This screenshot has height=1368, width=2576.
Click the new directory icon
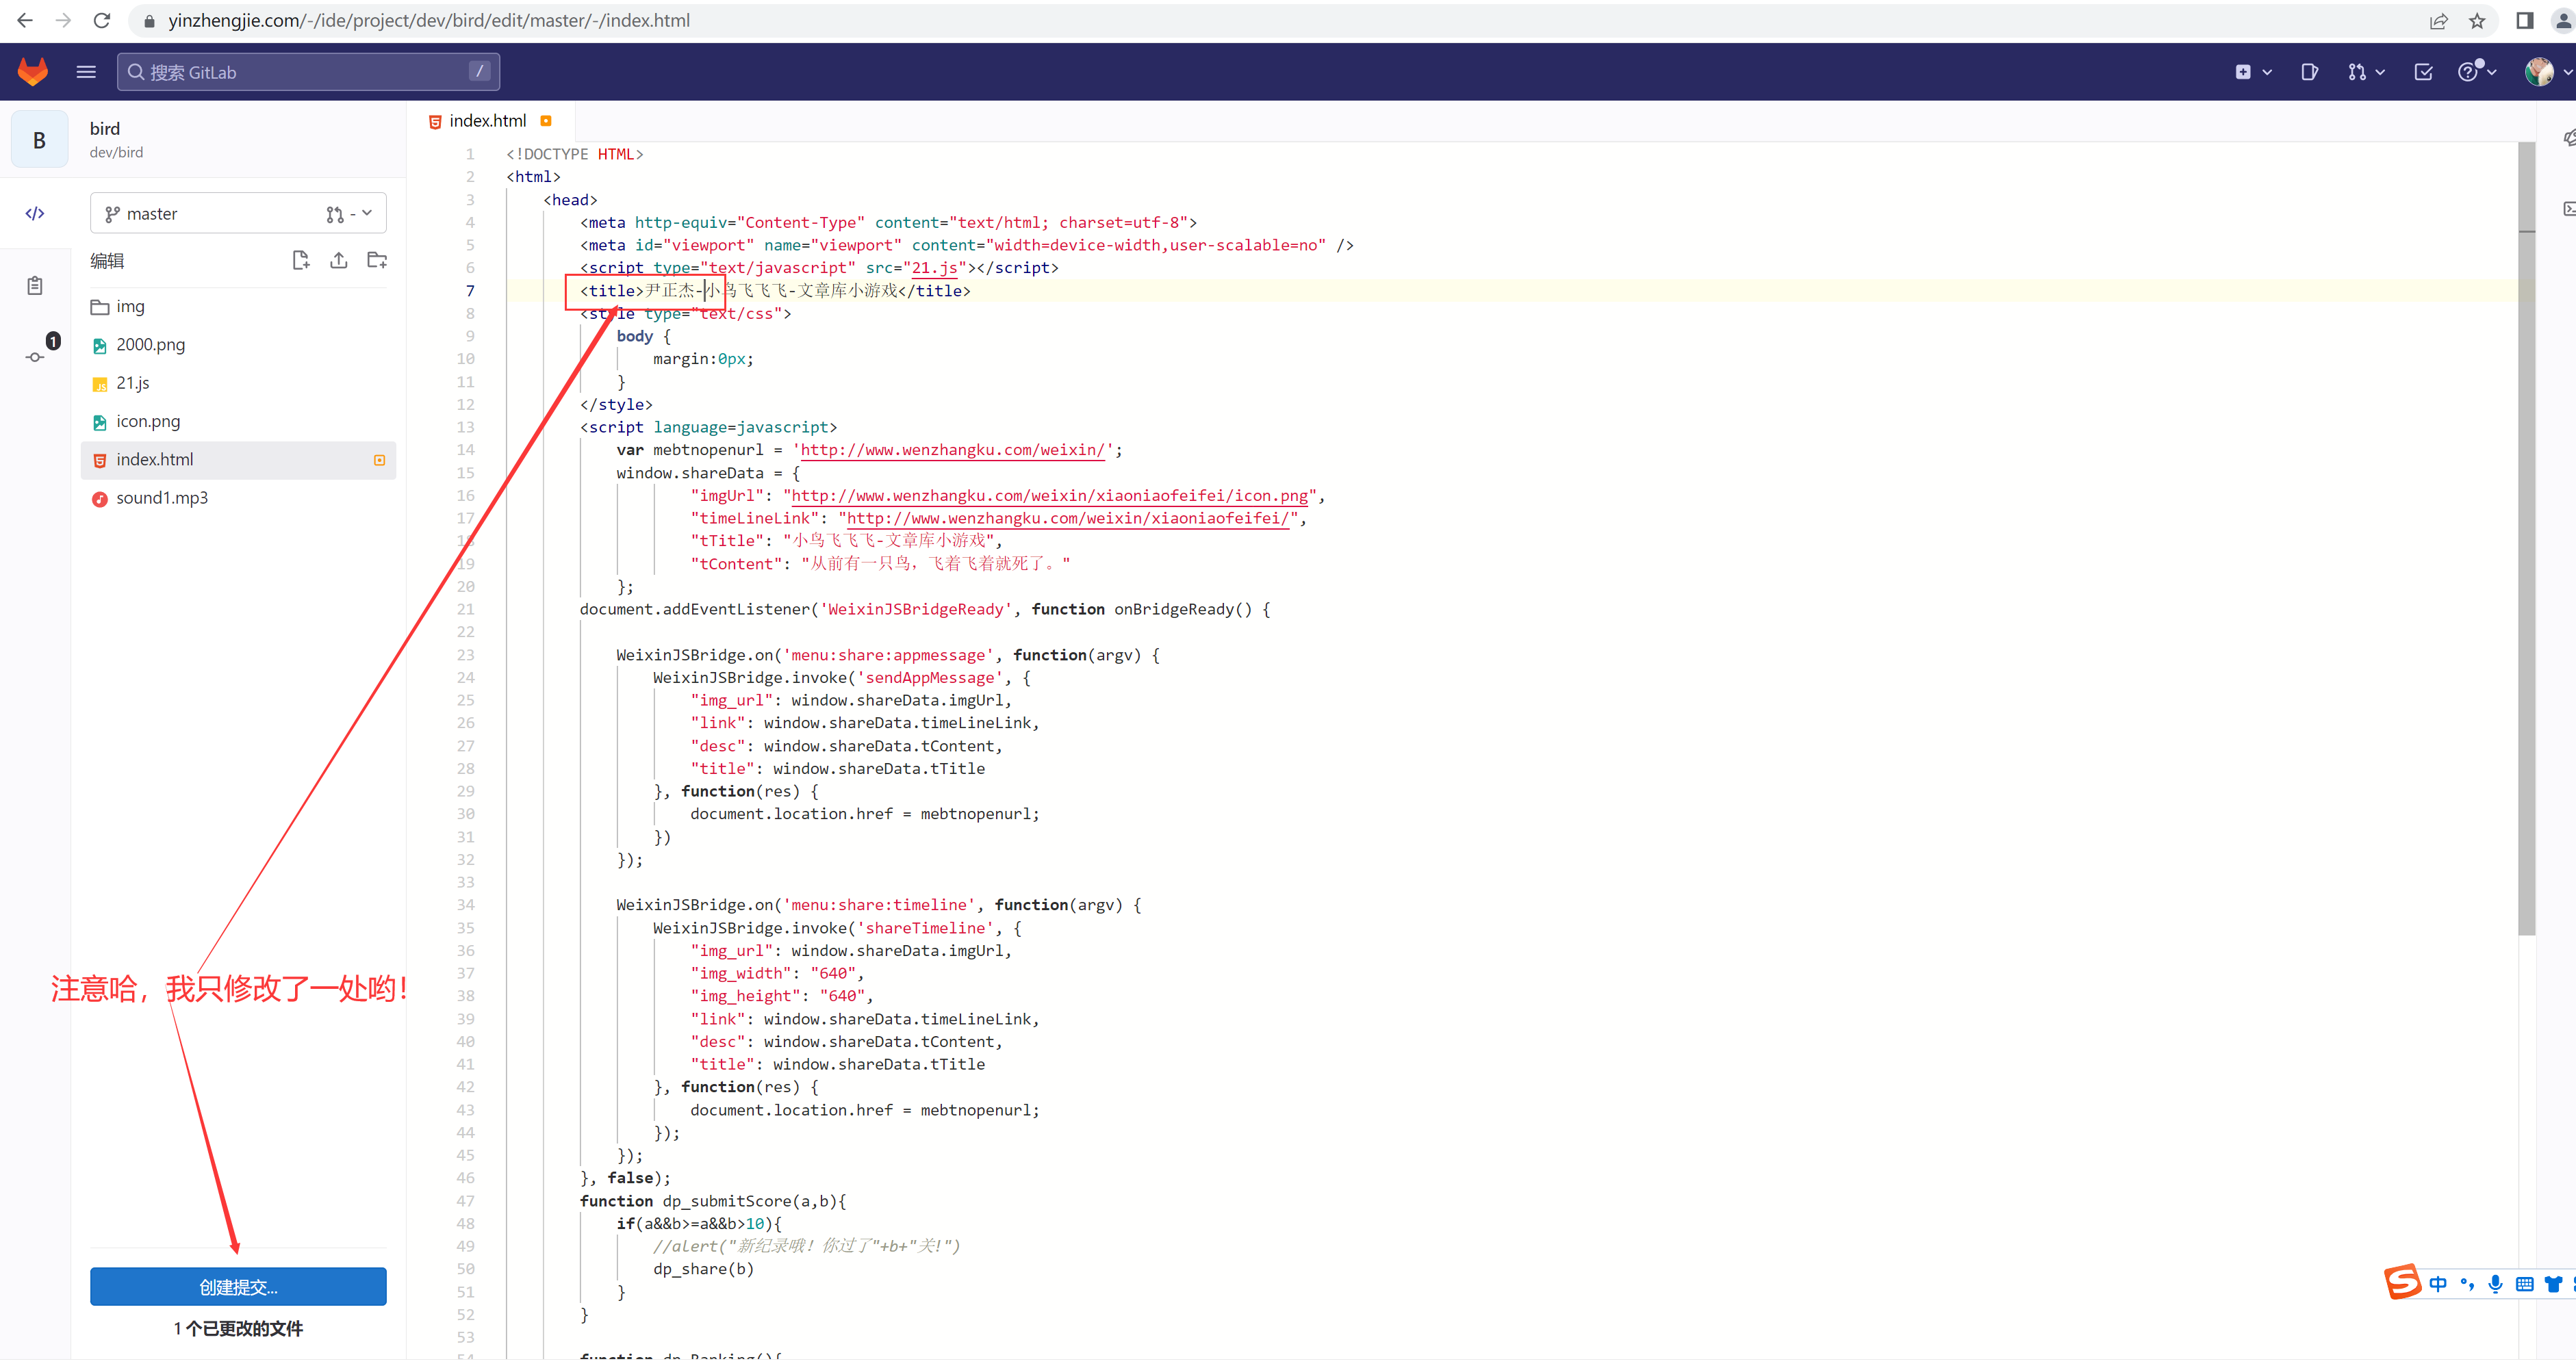coord(377,261)
